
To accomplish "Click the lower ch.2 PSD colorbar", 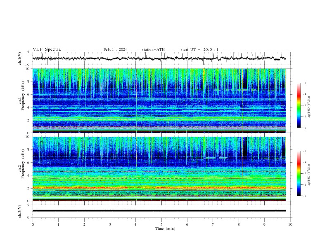I will pos(299,173).
